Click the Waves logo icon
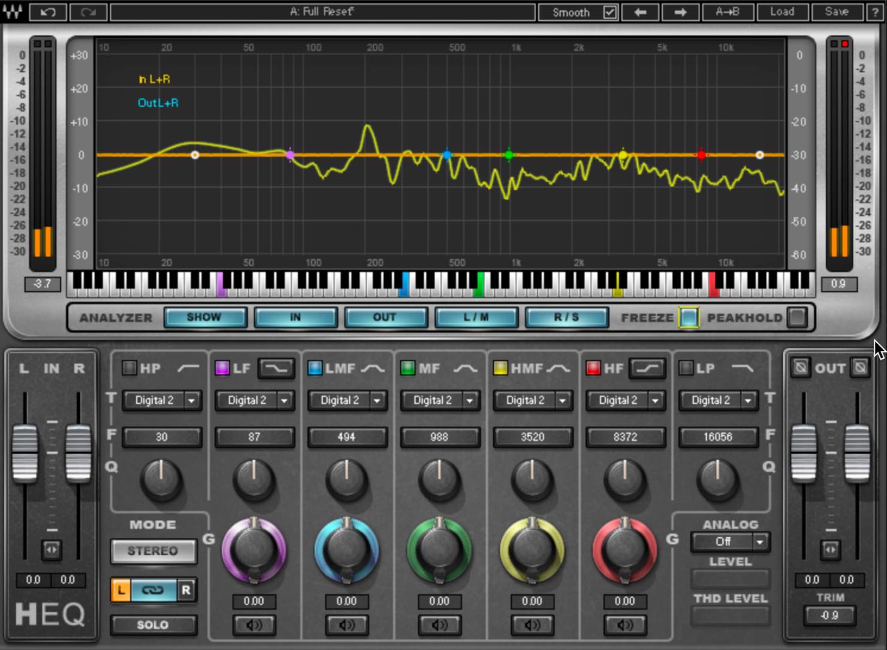Image resolution: width=887 pixels, height=650 pixels. [x=13, y=11]
